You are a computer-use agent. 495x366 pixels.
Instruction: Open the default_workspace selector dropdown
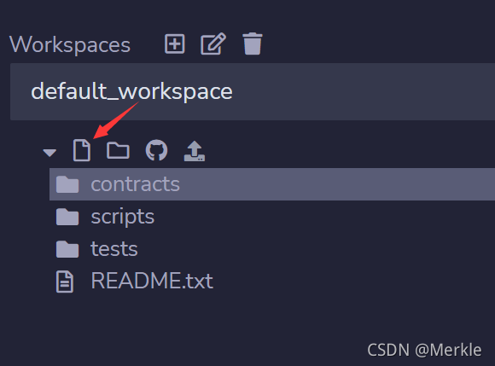pos(253,91)
